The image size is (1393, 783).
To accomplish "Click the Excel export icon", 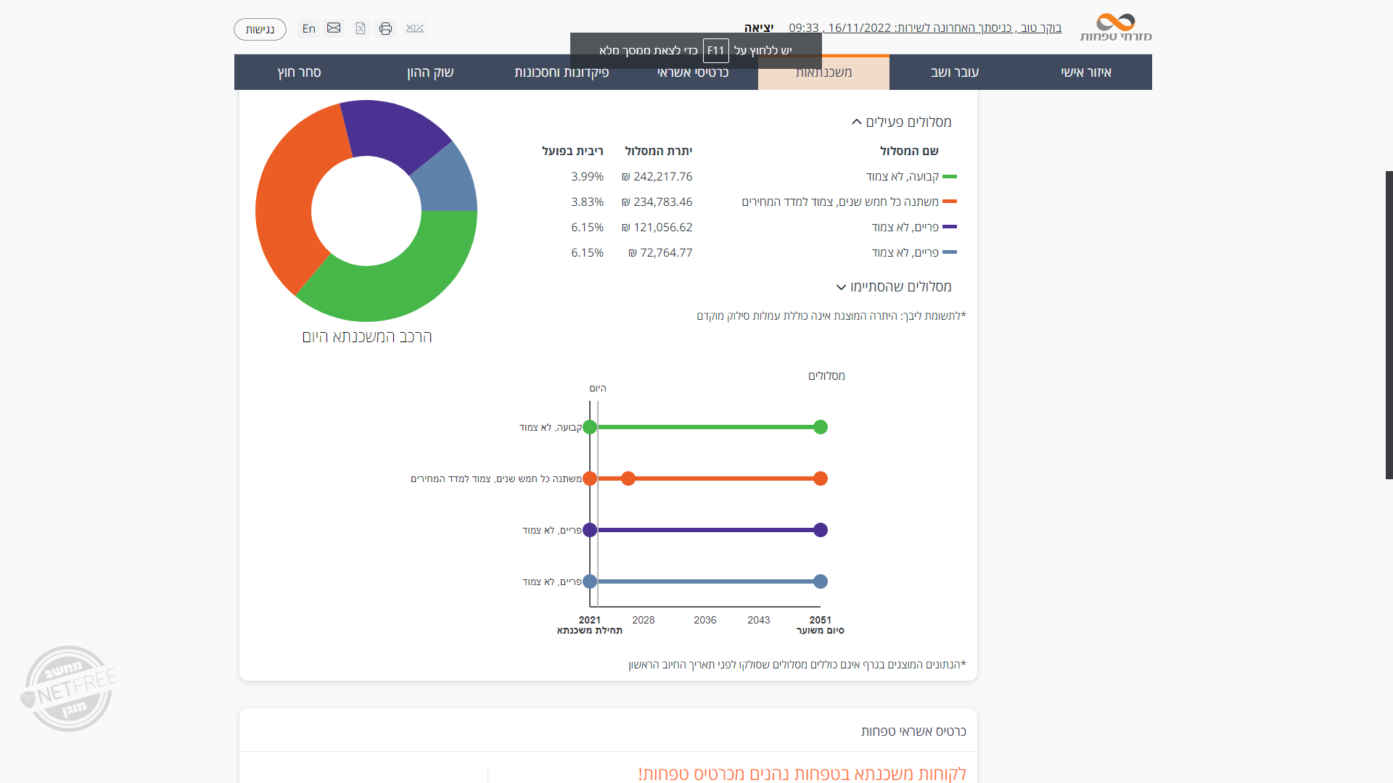I will [x=361, y=28].
